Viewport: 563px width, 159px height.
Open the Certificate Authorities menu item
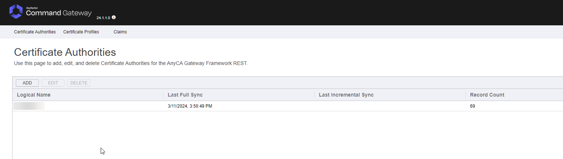[35, 32]
